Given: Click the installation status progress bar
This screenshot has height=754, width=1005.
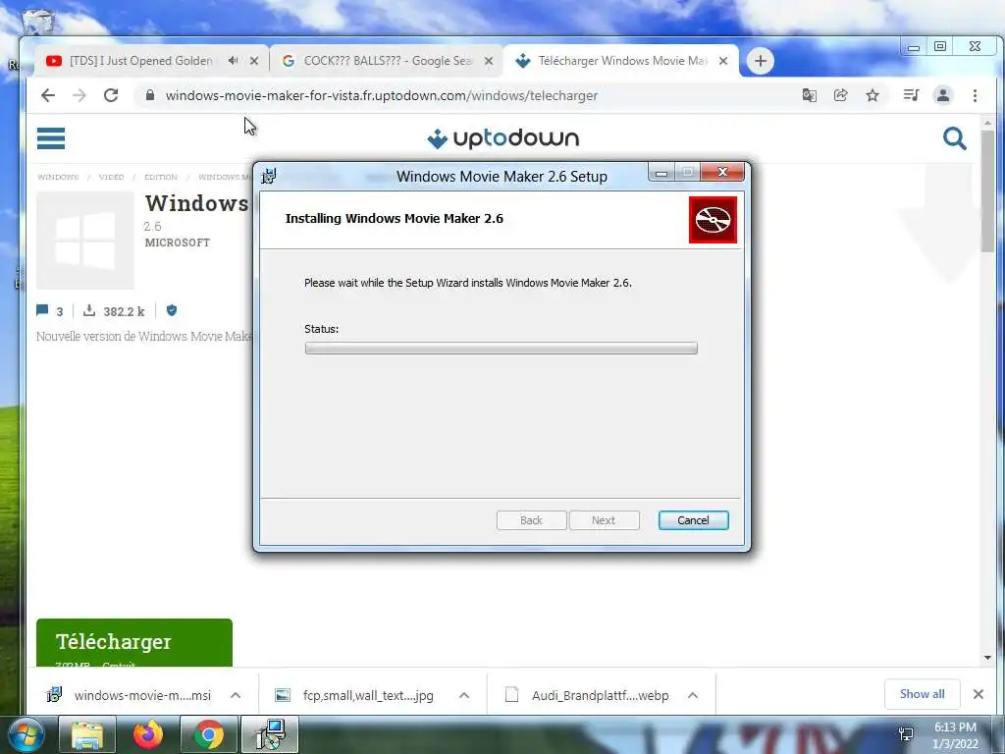Looking at the screenshot, I should 502,349.
